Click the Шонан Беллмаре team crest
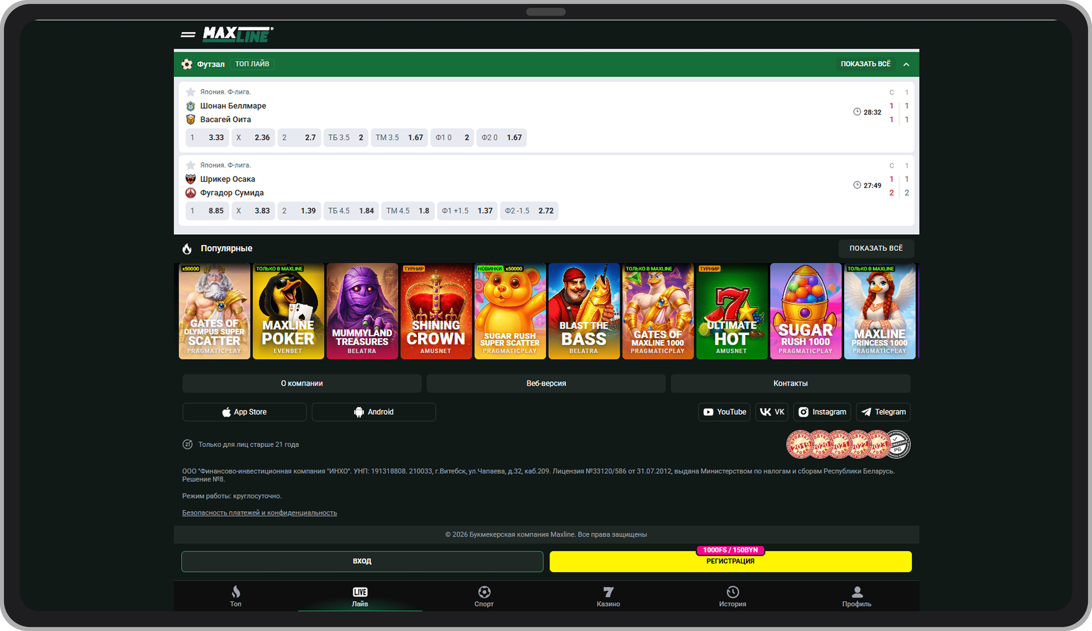This screenshot has height=631, width=1092. click(x=191, y=106)
